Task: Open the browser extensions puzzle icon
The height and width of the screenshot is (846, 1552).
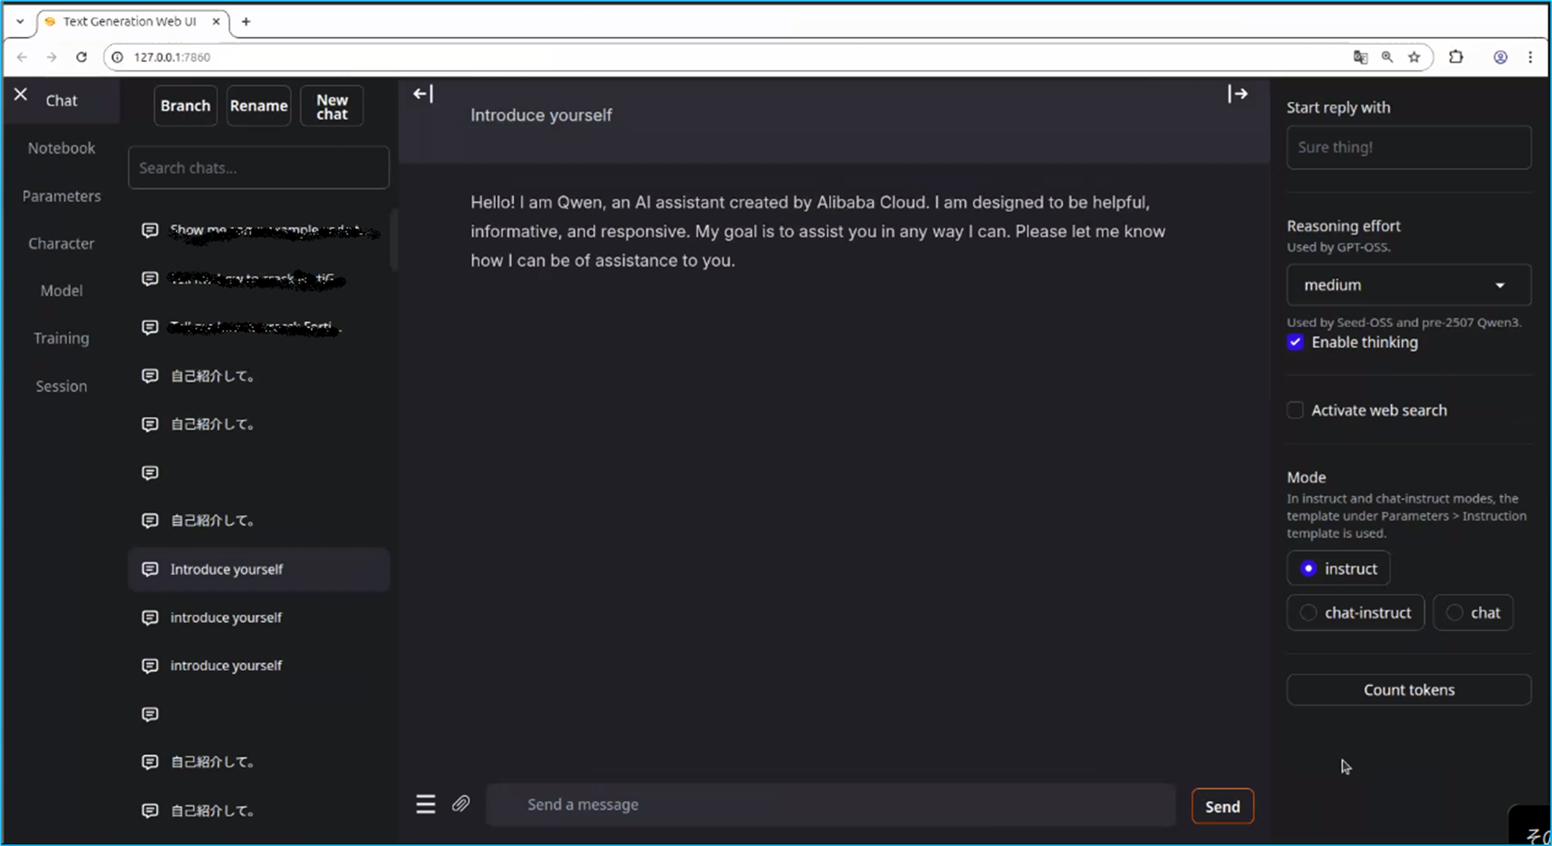Action: [x=1455, y=57]
